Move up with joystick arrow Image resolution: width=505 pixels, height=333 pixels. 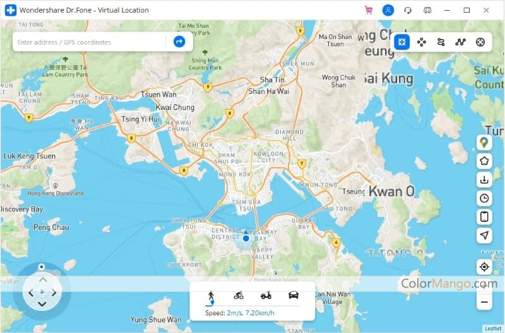pos(42,280)
